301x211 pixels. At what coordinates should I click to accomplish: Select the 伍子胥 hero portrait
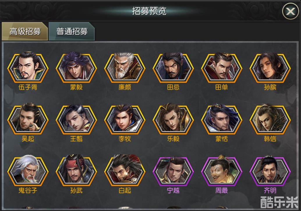click(x=28, y=67)
